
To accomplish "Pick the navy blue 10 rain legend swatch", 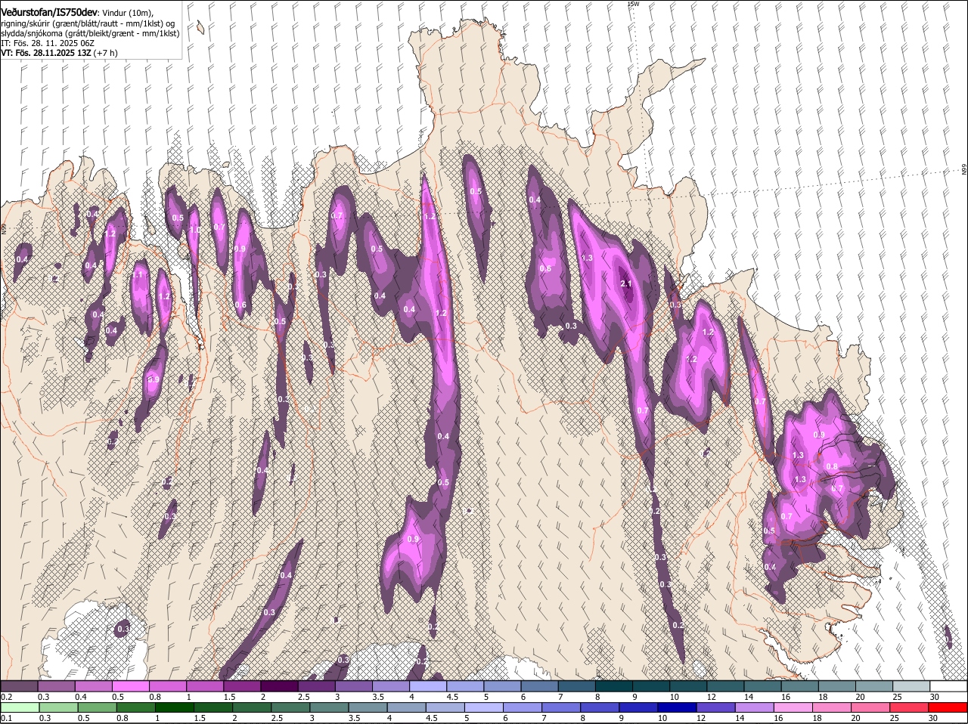I will 676,707.
